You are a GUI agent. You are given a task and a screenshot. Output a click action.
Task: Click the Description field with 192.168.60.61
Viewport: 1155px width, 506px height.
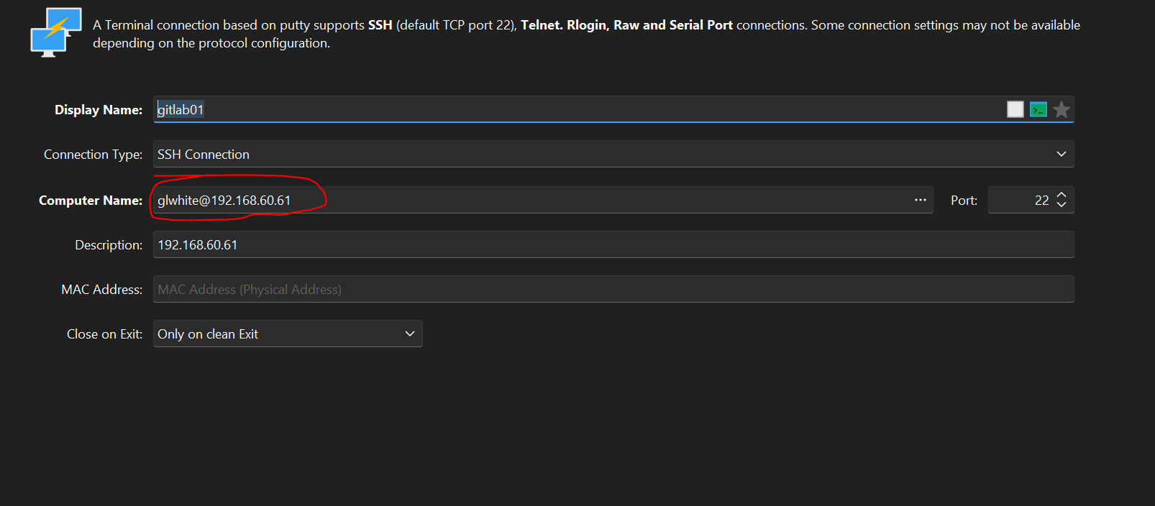click(x=611, y=245)
